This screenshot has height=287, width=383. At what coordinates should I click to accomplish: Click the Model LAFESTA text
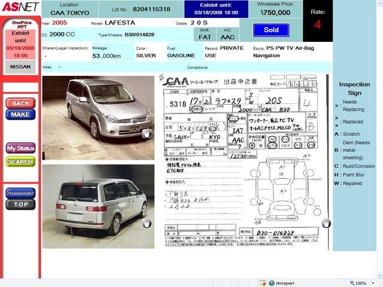[113, 23]
